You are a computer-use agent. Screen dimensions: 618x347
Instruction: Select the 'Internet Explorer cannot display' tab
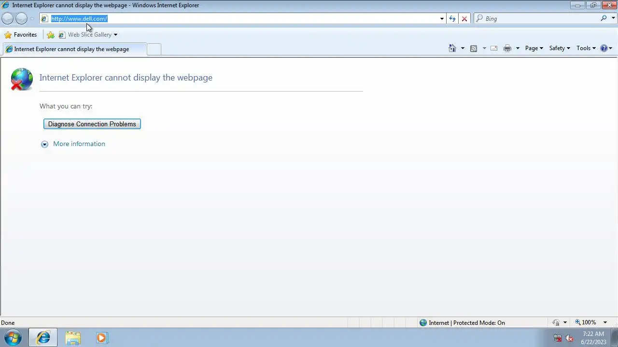[74, 49]
